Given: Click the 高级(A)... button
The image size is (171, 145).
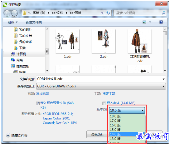Looking at the screenshot, I should 98,134.
